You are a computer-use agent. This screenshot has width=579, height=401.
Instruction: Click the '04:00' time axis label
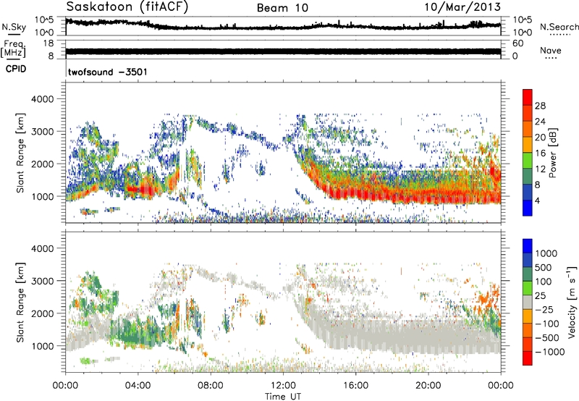point(138,386)
